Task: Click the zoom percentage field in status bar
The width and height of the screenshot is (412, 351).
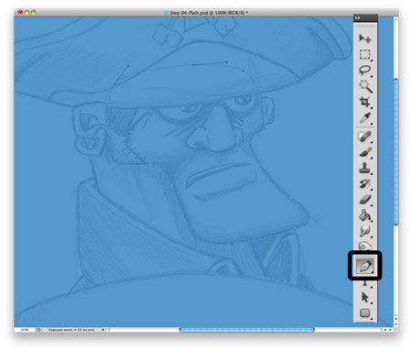Action: point(25,330)
